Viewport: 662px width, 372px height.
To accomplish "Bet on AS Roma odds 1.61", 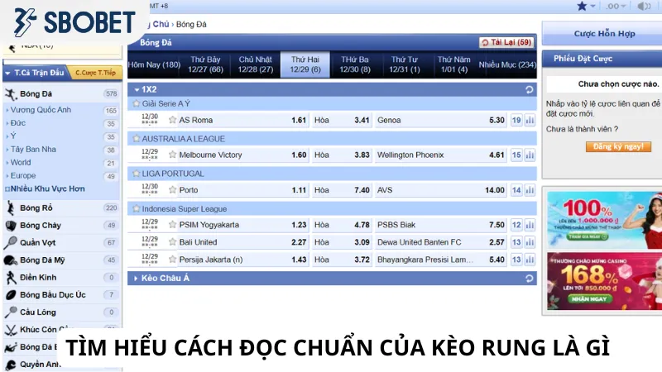I will 299,120.
